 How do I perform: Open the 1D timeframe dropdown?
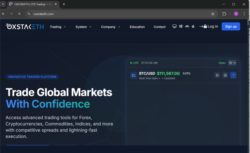tap(232, 63)
